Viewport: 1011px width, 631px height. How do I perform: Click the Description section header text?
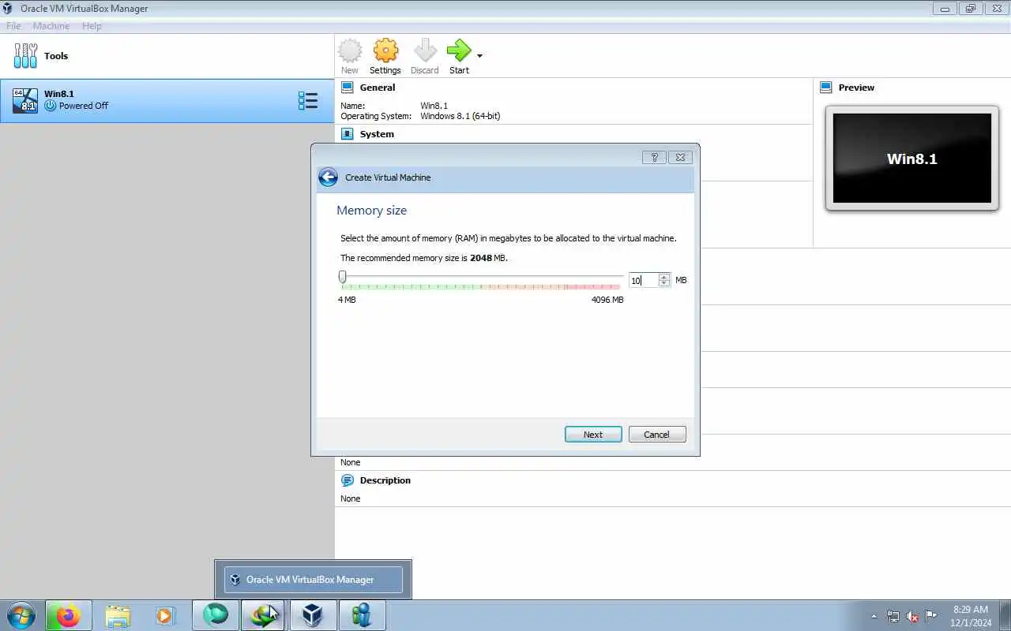click(385, 480)
